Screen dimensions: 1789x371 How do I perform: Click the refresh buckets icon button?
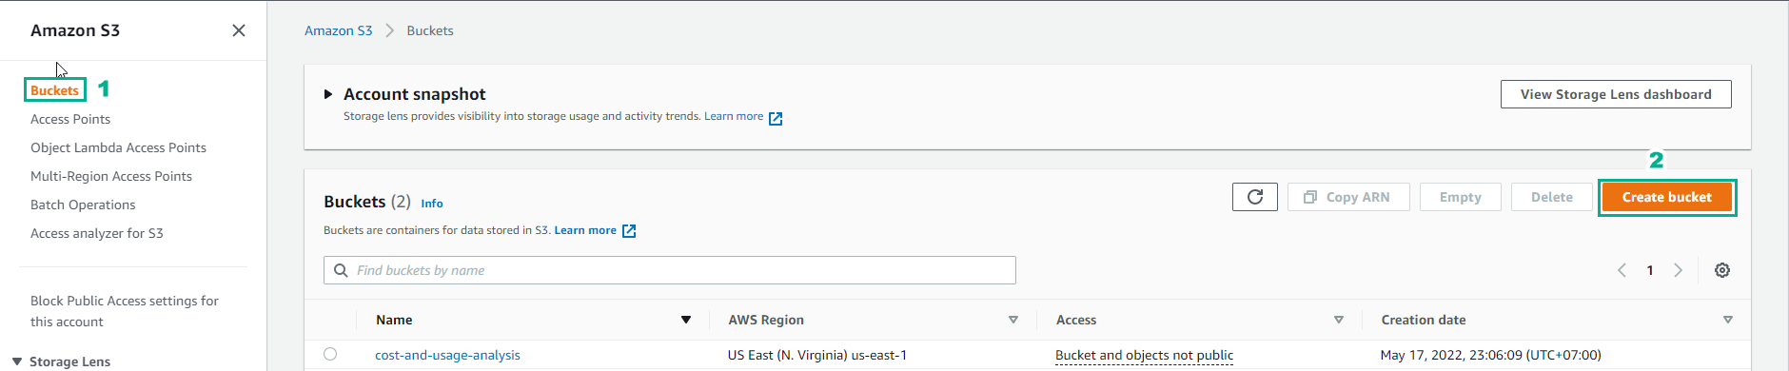[1254, 197]
